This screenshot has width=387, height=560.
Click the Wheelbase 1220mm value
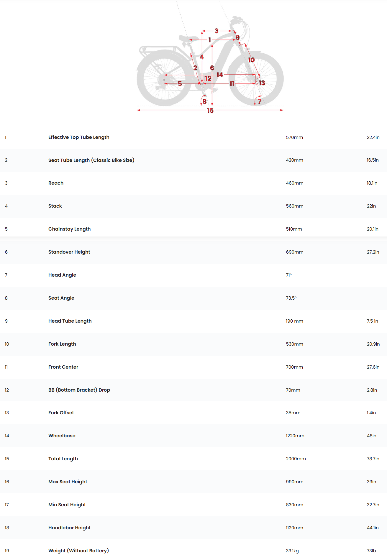(295, 436)
